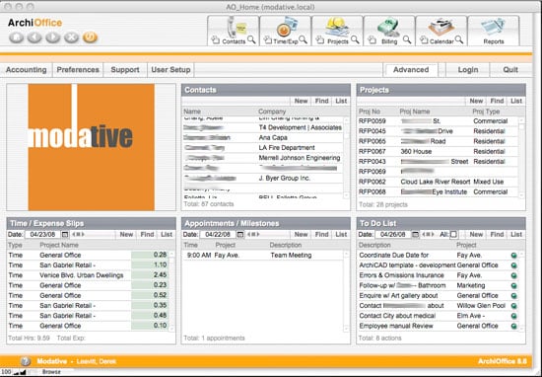542x377 pixels.
Task: Click the hand list icon beside Contacts
Action: click(216, 39)
